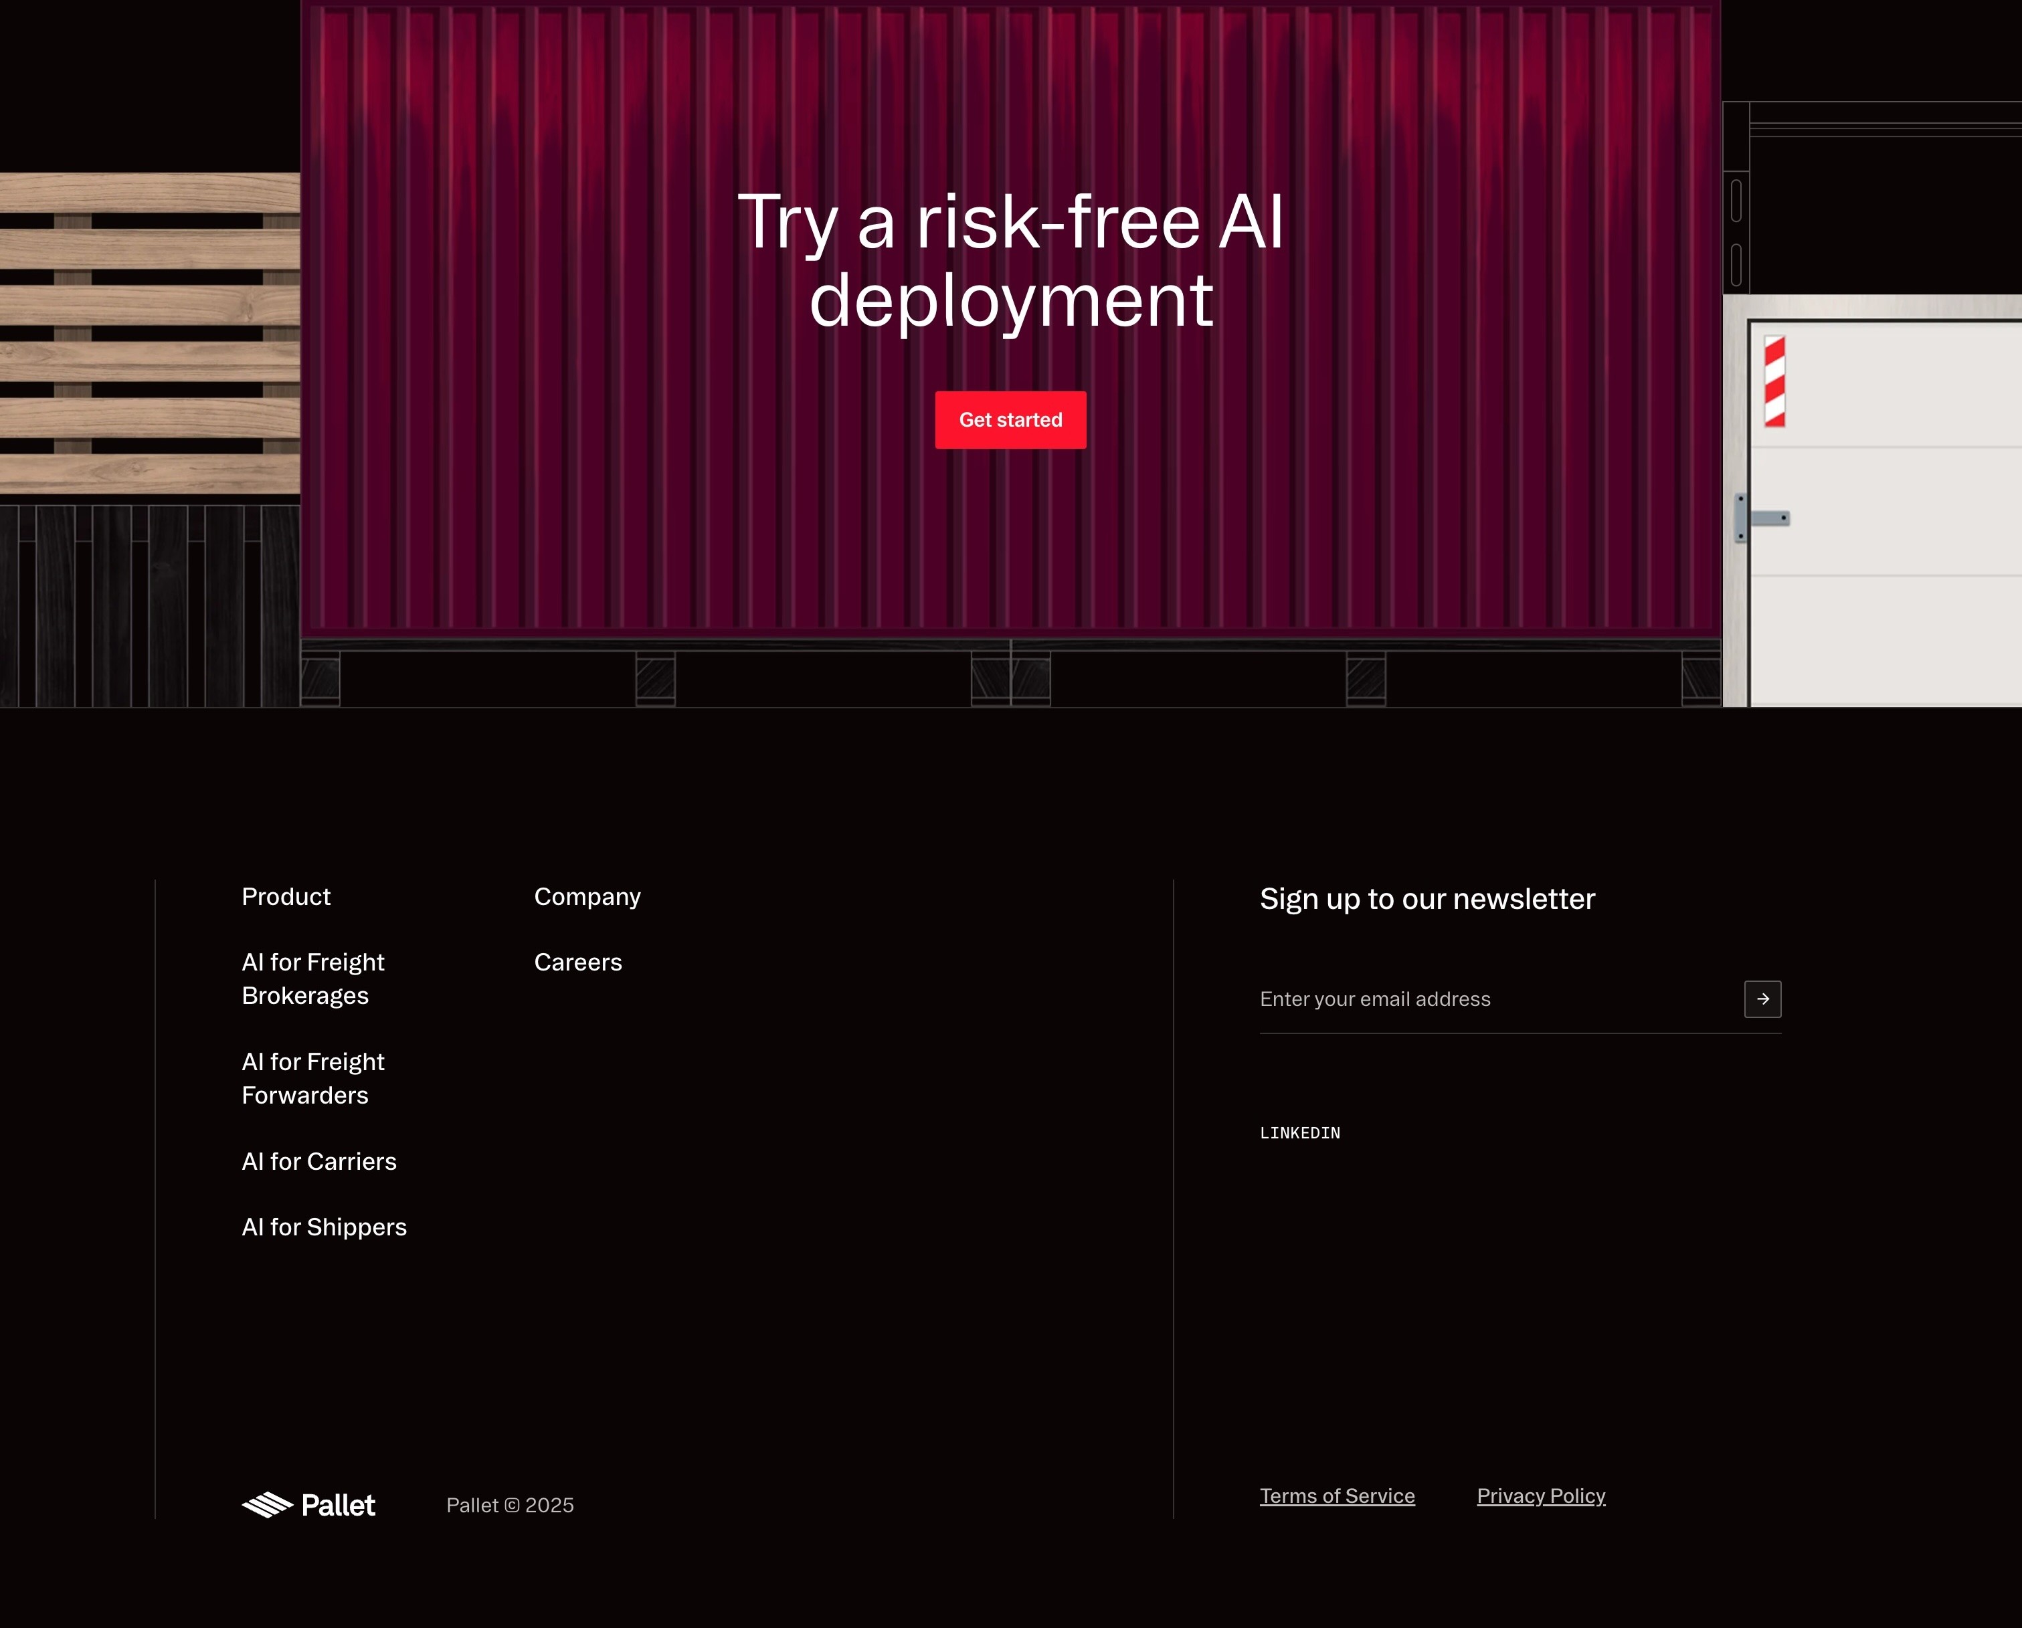This screenshot has width=2022, height=1628.
Task: Click the Try a risk-free AI deployment heading
Action: [x=1010, y=260]
